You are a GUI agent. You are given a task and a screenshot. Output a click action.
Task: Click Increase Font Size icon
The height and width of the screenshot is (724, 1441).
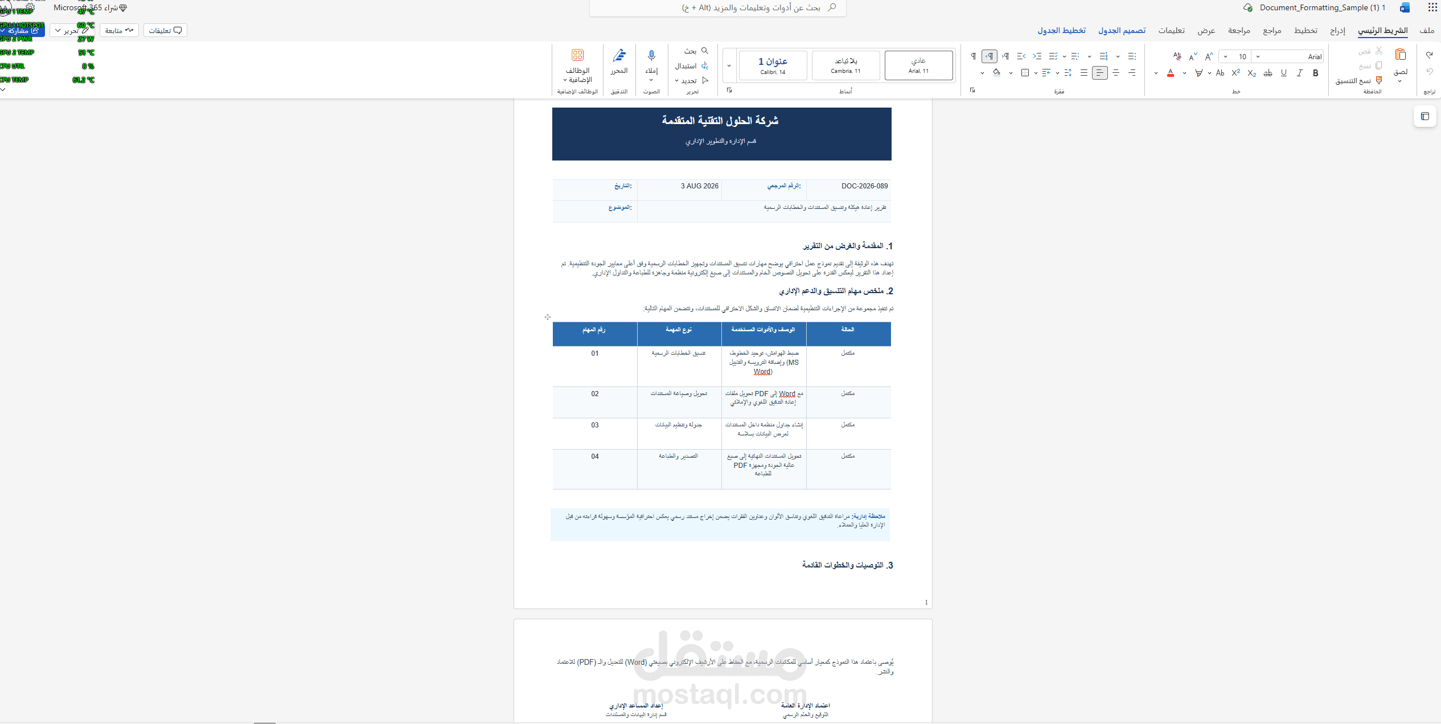coord(1209,56)
